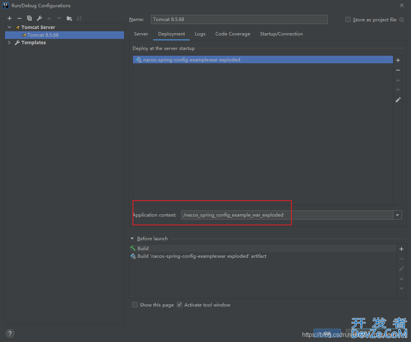Create new folder icon in left toolbar

point(69,18)
